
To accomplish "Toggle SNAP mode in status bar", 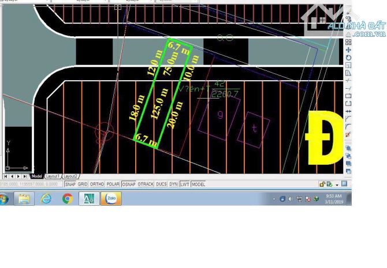I will tap(70, 184).
